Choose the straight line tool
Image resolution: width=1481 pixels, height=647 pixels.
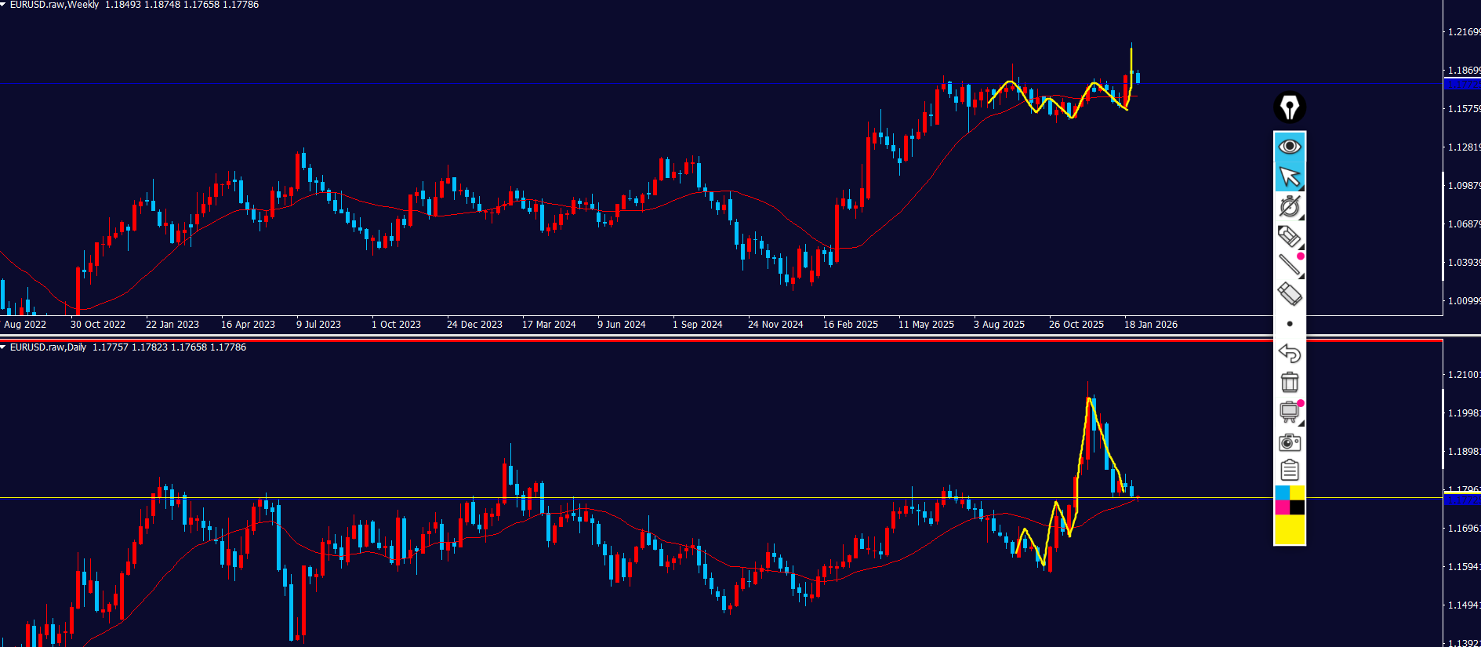pos(1289,265)
